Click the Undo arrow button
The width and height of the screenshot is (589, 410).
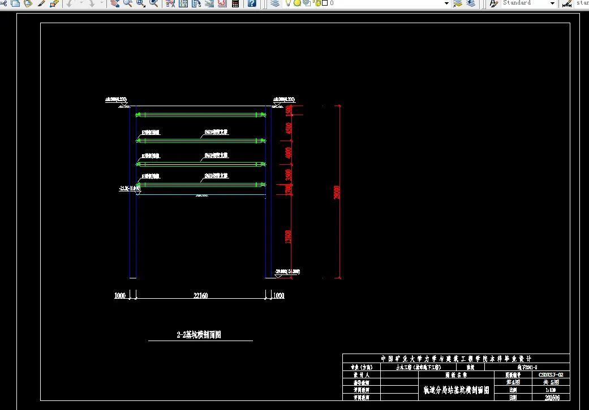70,3
